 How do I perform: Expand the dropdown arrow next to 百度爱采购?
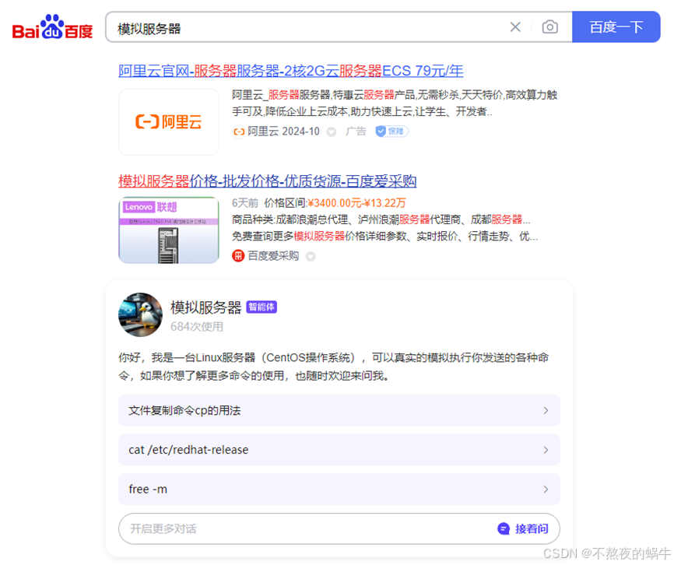(311, 257)
